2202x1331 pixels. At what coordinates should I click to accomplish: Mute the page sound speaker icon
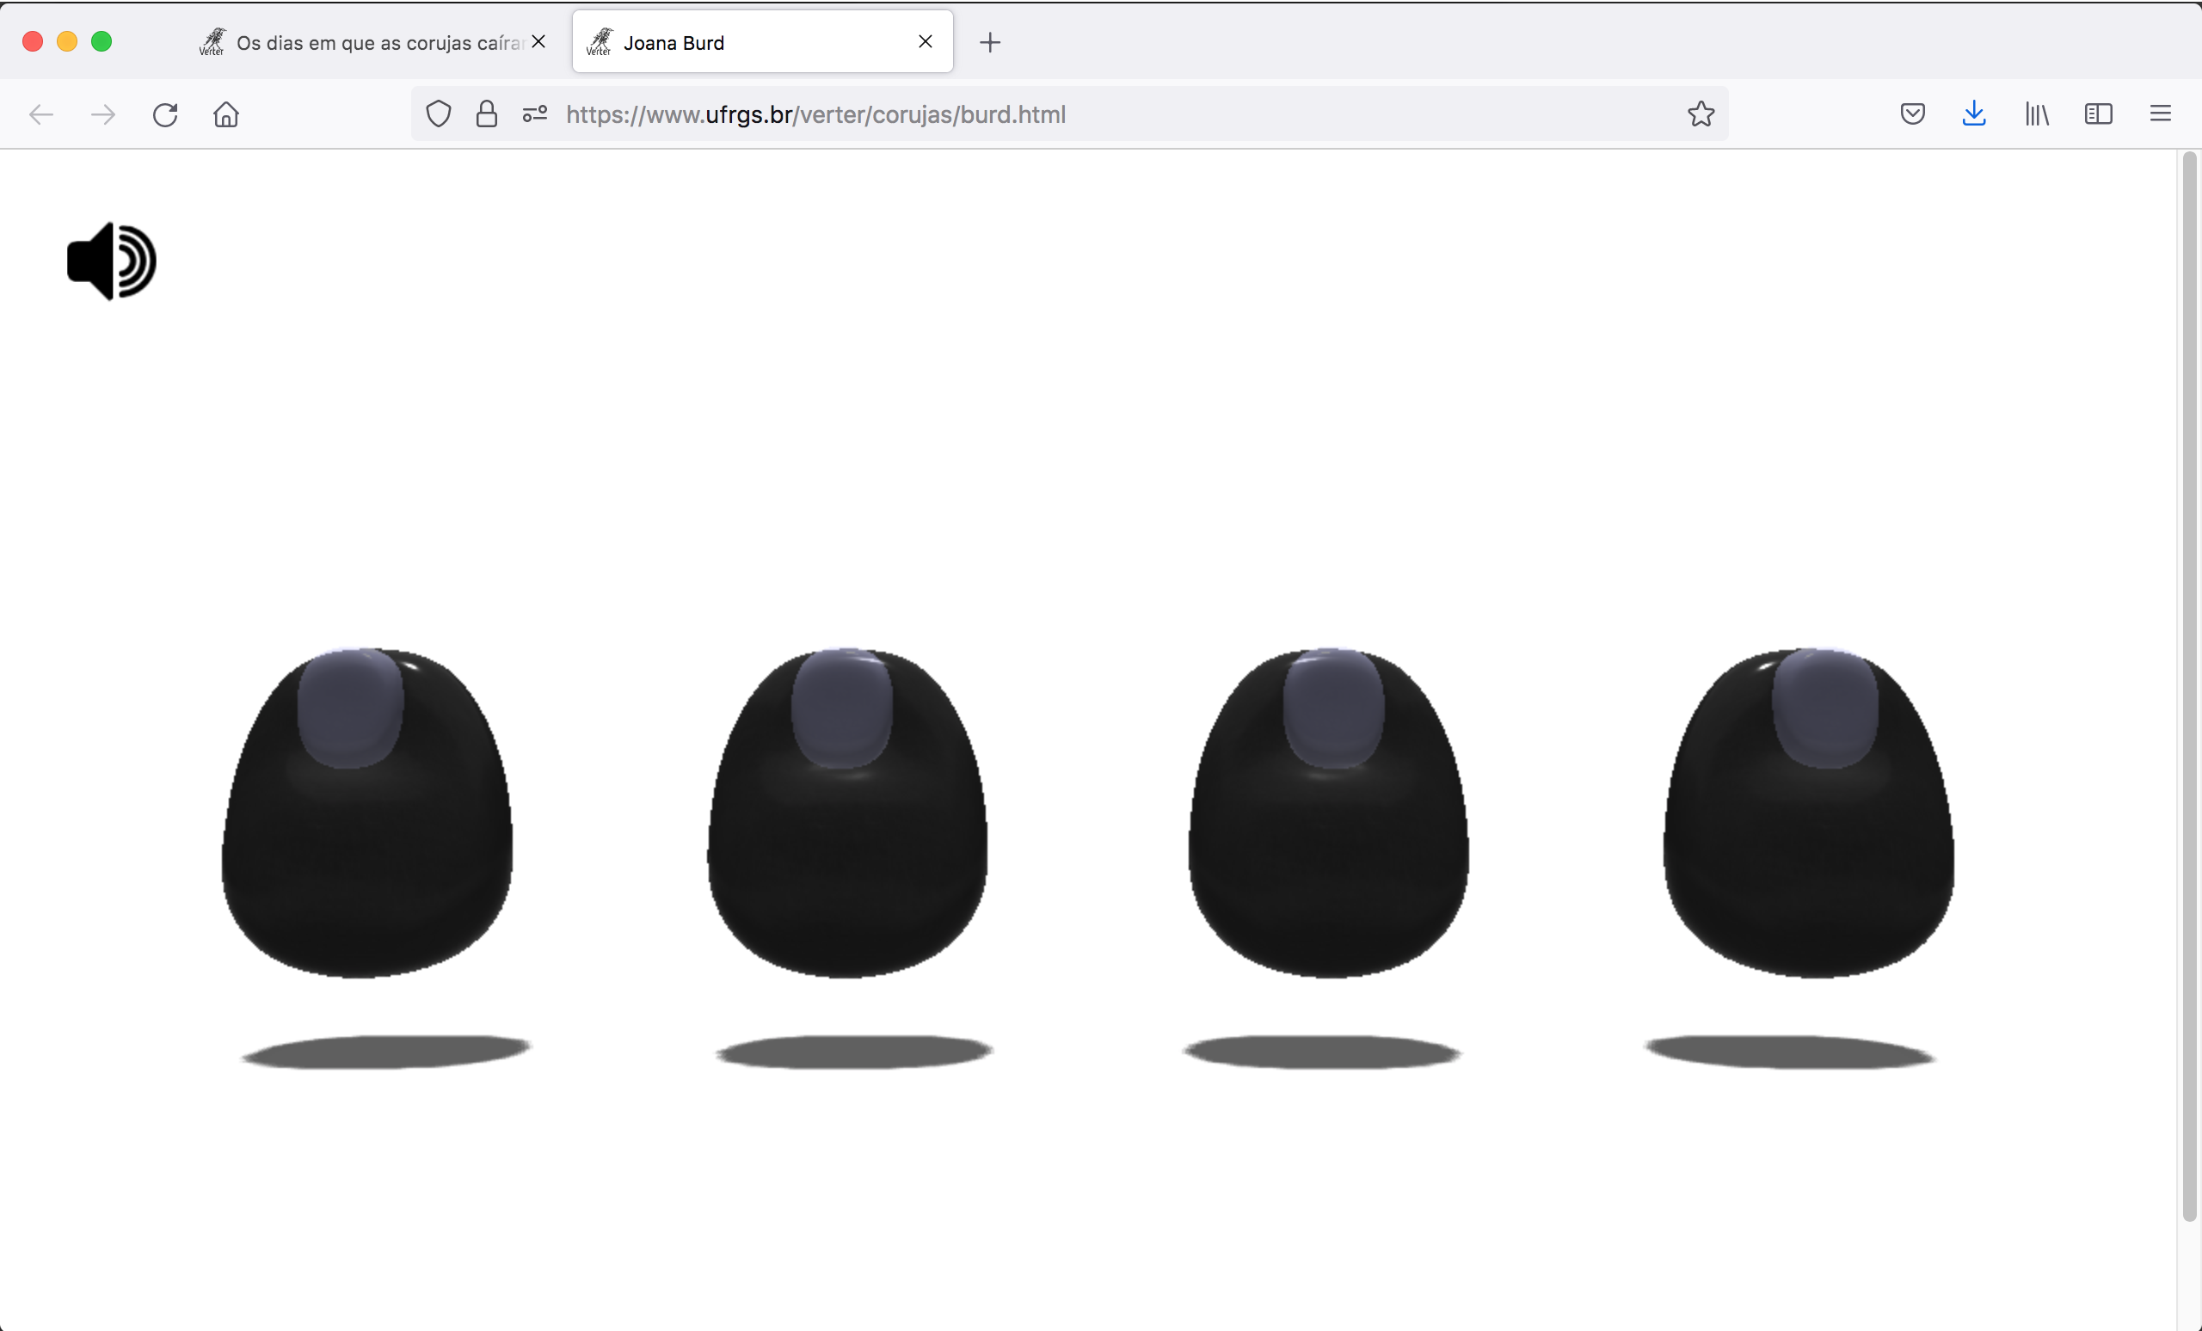click(x=112, y=261)
